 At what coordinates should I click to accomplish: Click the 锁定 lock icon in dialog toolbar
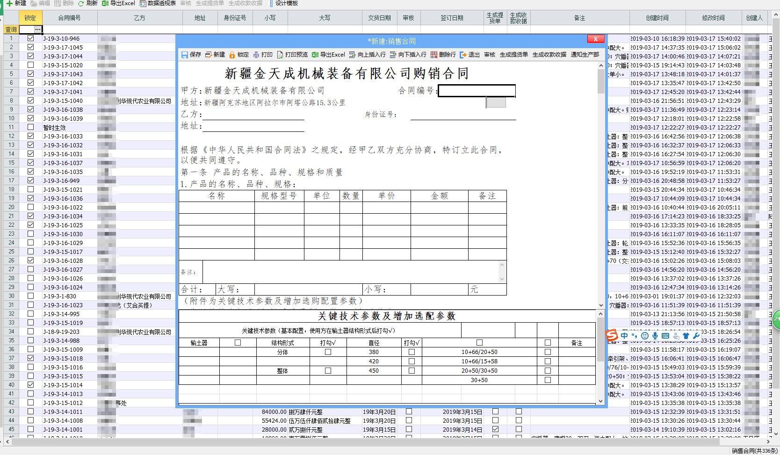pos(232,55)
